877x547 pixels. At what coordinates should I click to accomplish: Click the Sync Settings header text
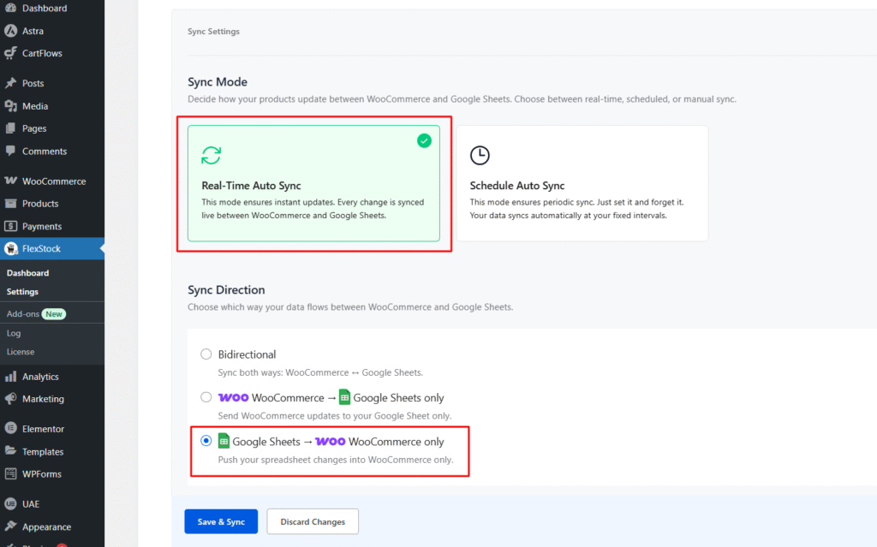[x=213, y=32]
